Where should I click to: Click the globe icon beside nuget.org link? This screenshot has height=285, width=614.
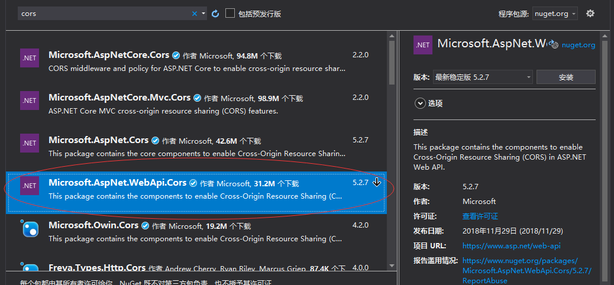pyautogui.click(x=553, y=44)
